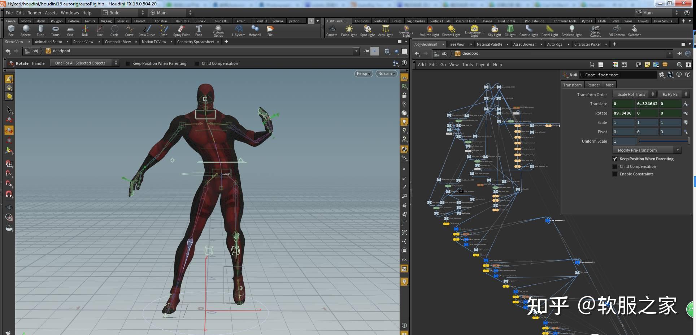Open the Persp viewport camera dropdown
This screenshot has width=696, height=335.
364,73
